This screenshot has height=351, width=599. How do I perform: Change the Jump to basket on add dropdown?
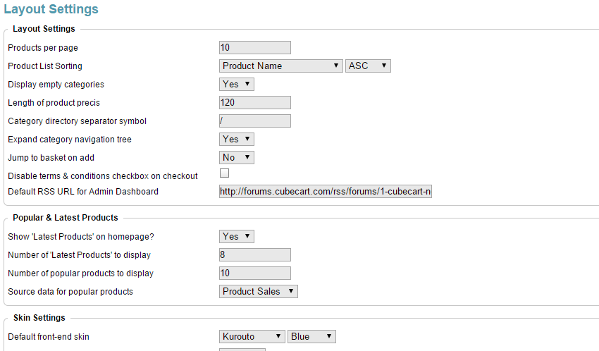(x=236, y=157)
